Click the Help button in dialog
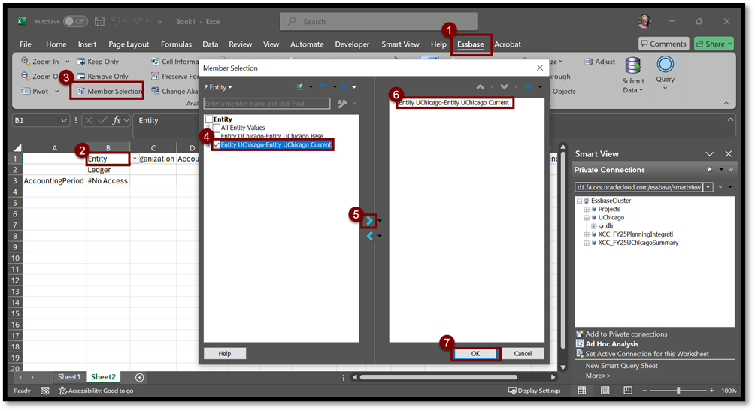This screenshot has width=755, height=411. click(x=225, y=354)
